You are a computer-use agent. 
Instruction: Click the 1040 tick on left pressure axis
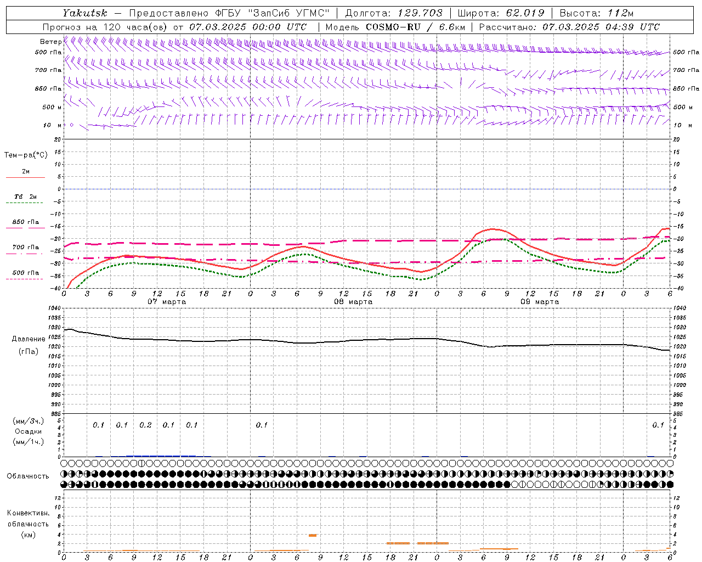54,308
